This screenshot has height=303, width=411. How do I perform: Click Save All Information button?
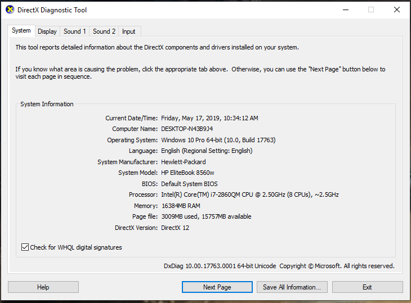(292, 287)
